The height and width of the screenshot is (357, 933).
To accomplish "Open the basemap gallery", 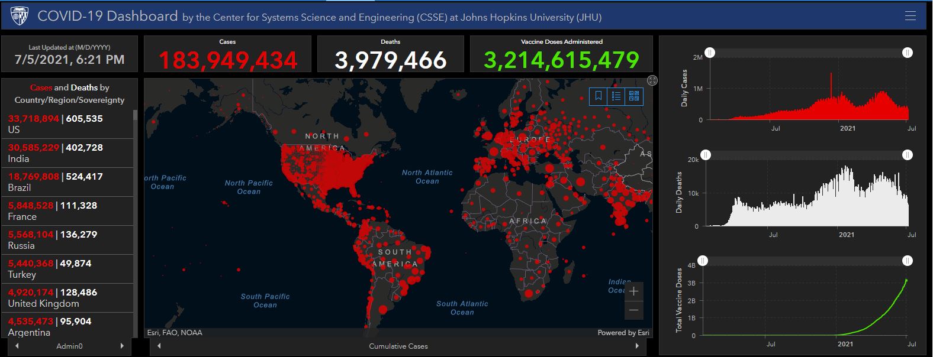I will (x=634, y=96).
